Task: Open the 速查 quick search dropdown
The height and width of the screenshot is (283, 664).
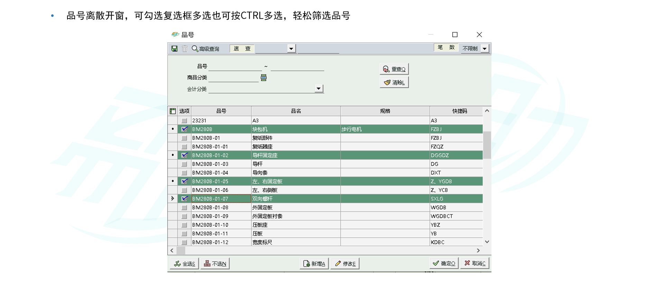Action: [291, 49]
